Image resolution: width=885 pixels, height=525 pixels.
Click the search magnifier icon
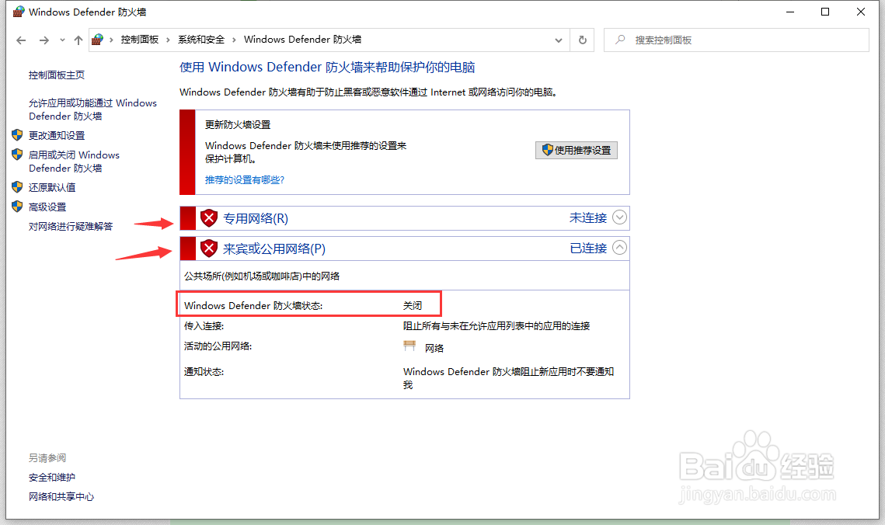click(x=620, y=40)
